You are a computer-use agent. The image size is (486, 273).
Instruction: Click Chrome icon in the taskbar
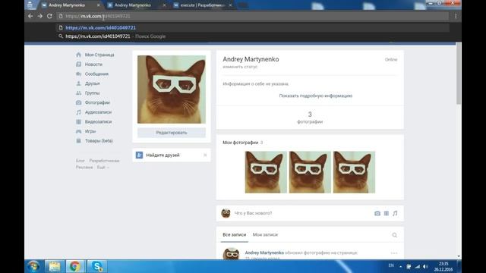tap(74, 266)
